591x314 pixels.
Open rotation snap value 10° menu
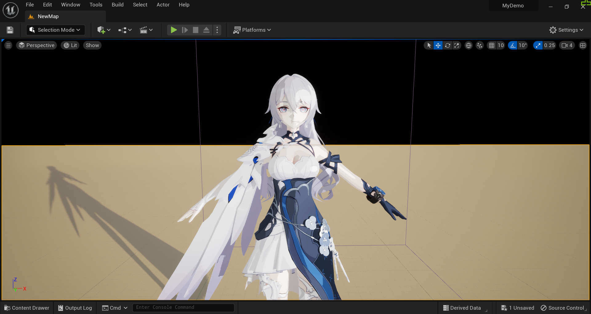click(x=523, y=45)
